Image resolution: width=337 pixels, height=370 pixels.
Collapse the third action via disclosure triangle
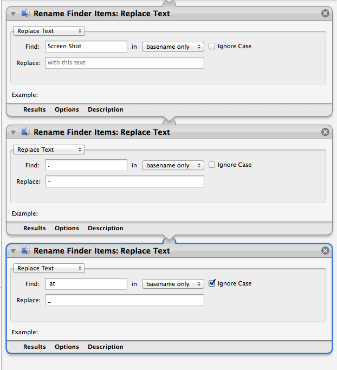14,251
